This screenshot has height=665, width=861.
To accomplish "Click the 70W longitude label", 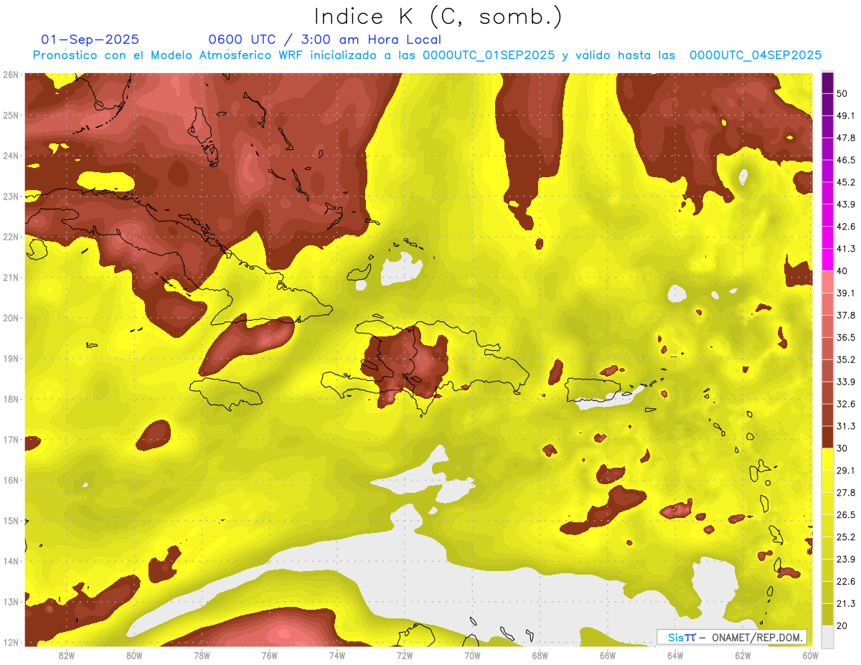I will pyautogui.click(x=472, y=655).
